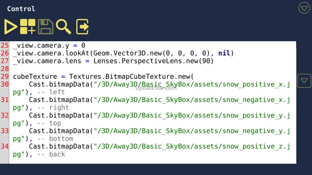Click the '-- left' comment
The height and width of the screenshot is (175, 312).
(51, 92)
